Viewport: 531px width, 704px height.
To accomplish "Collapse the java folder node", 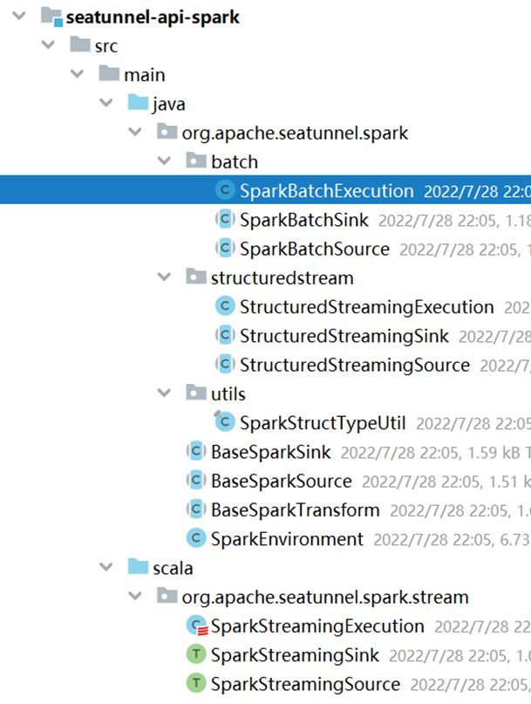I will click(106, 103).
